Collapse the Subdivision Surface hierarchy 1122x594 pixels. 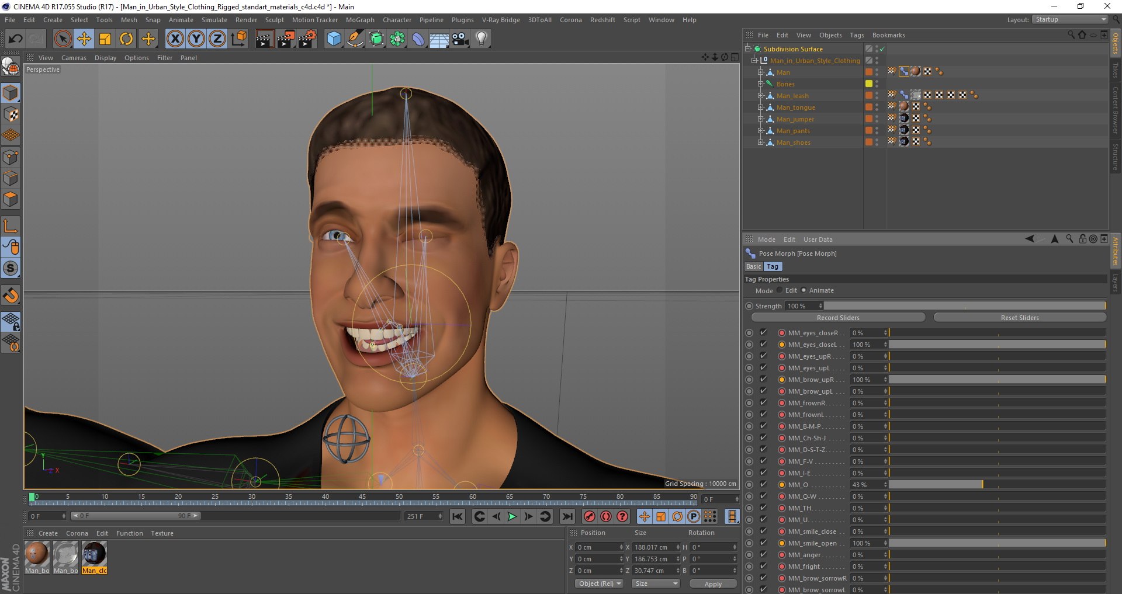pyautogui.click(x=747, y=48)
